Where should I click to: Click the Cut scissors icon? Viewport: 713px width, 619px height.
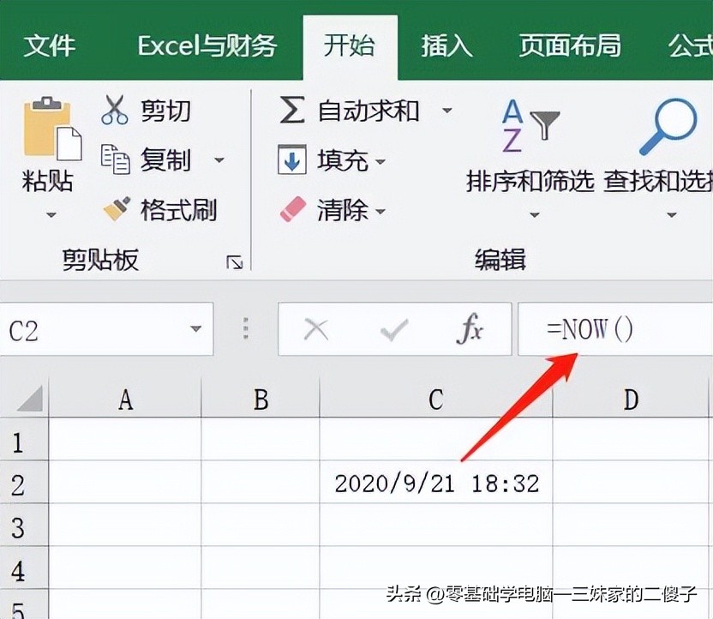pos(115,111)
